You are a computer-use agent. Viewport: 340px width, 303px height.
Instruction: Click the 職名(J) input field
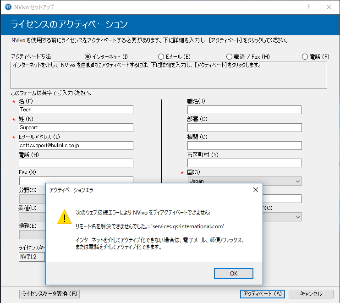[244, 110]
